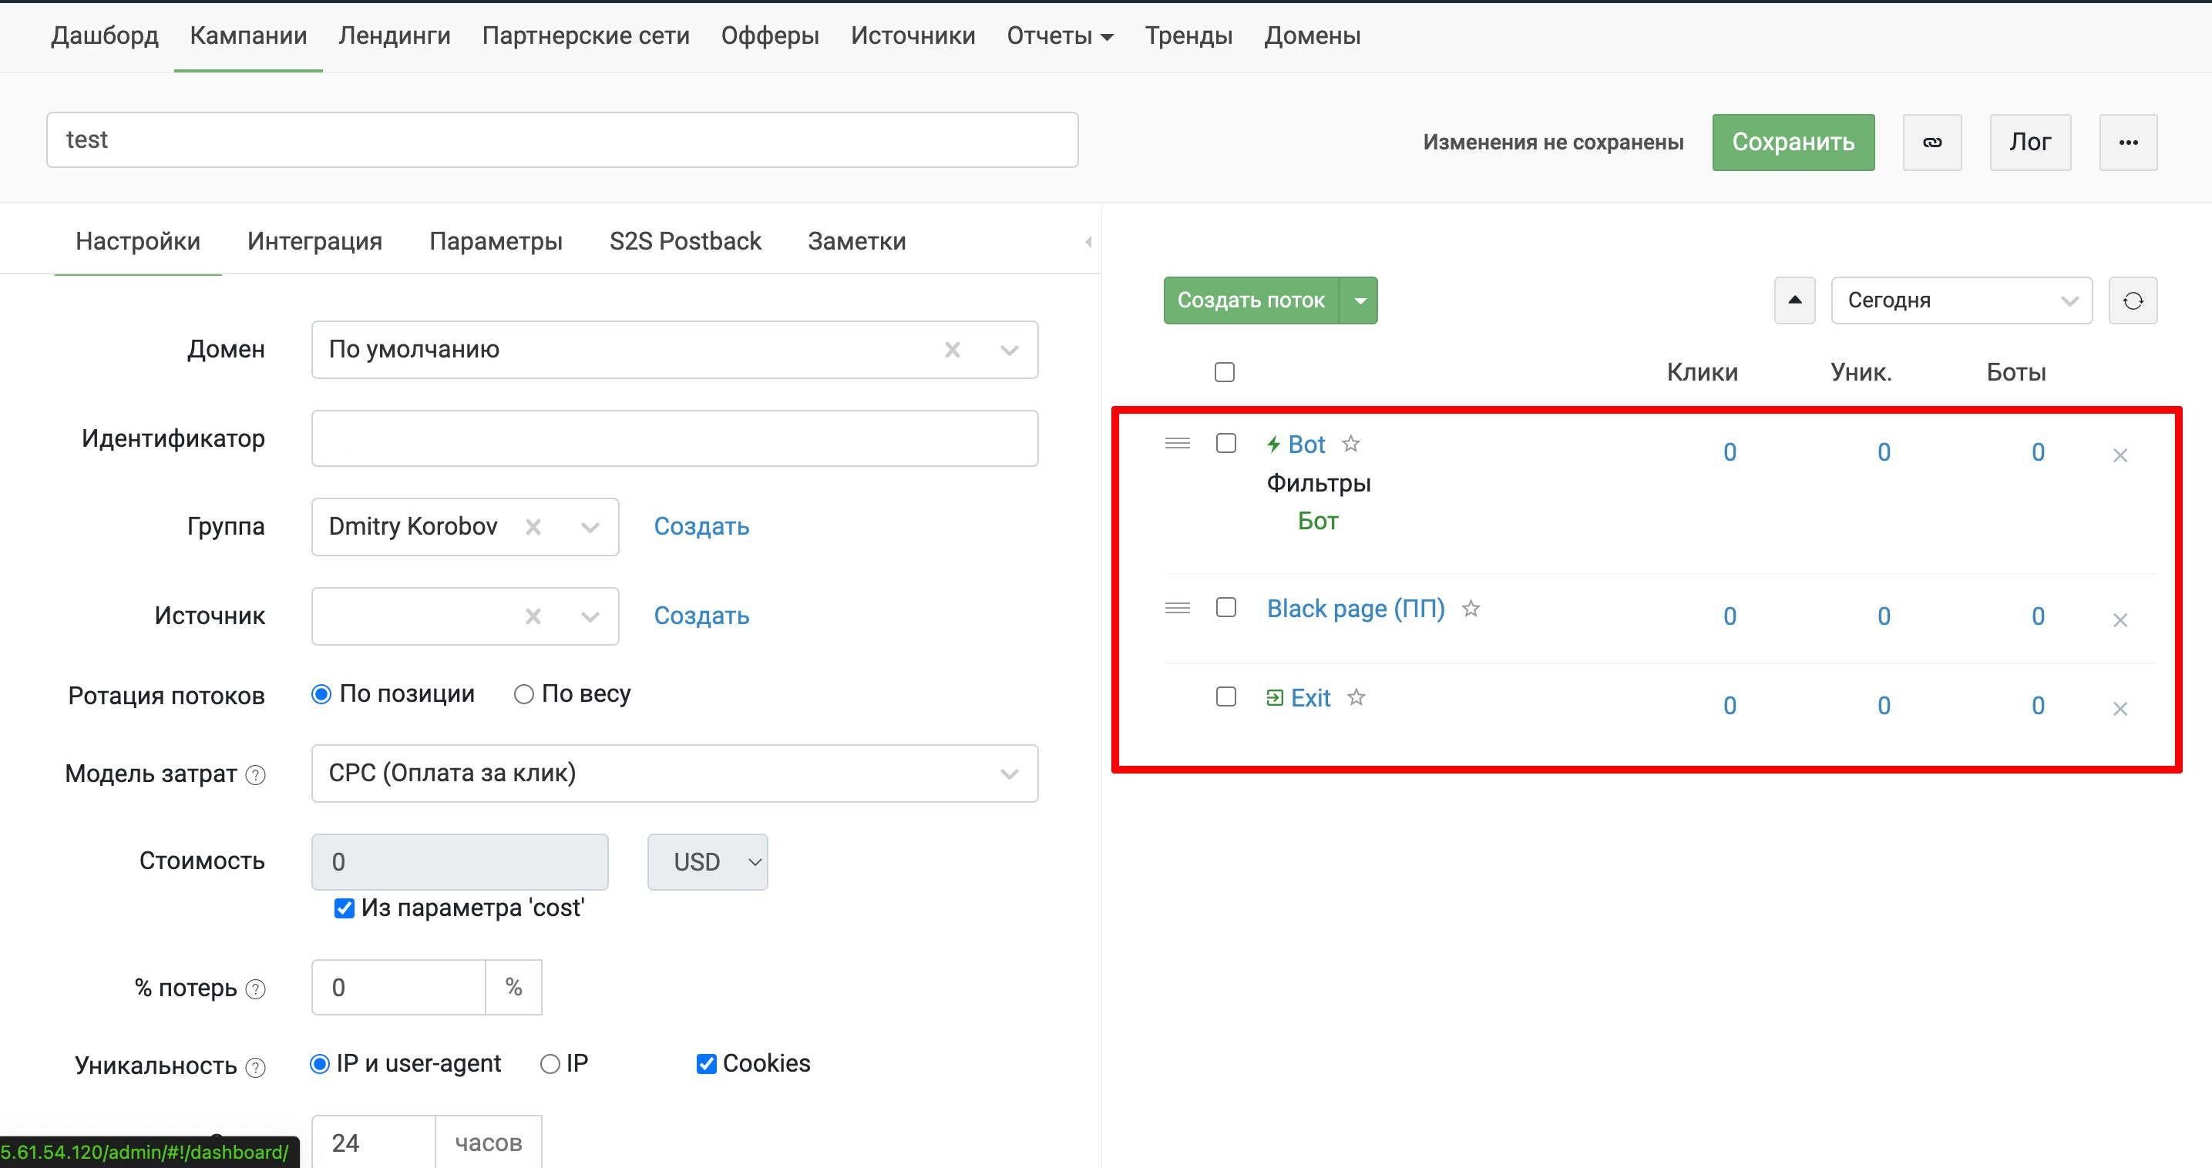Click the campaign name field containing test
The image size is (2212, 1168).
click(x=563, y=140)
